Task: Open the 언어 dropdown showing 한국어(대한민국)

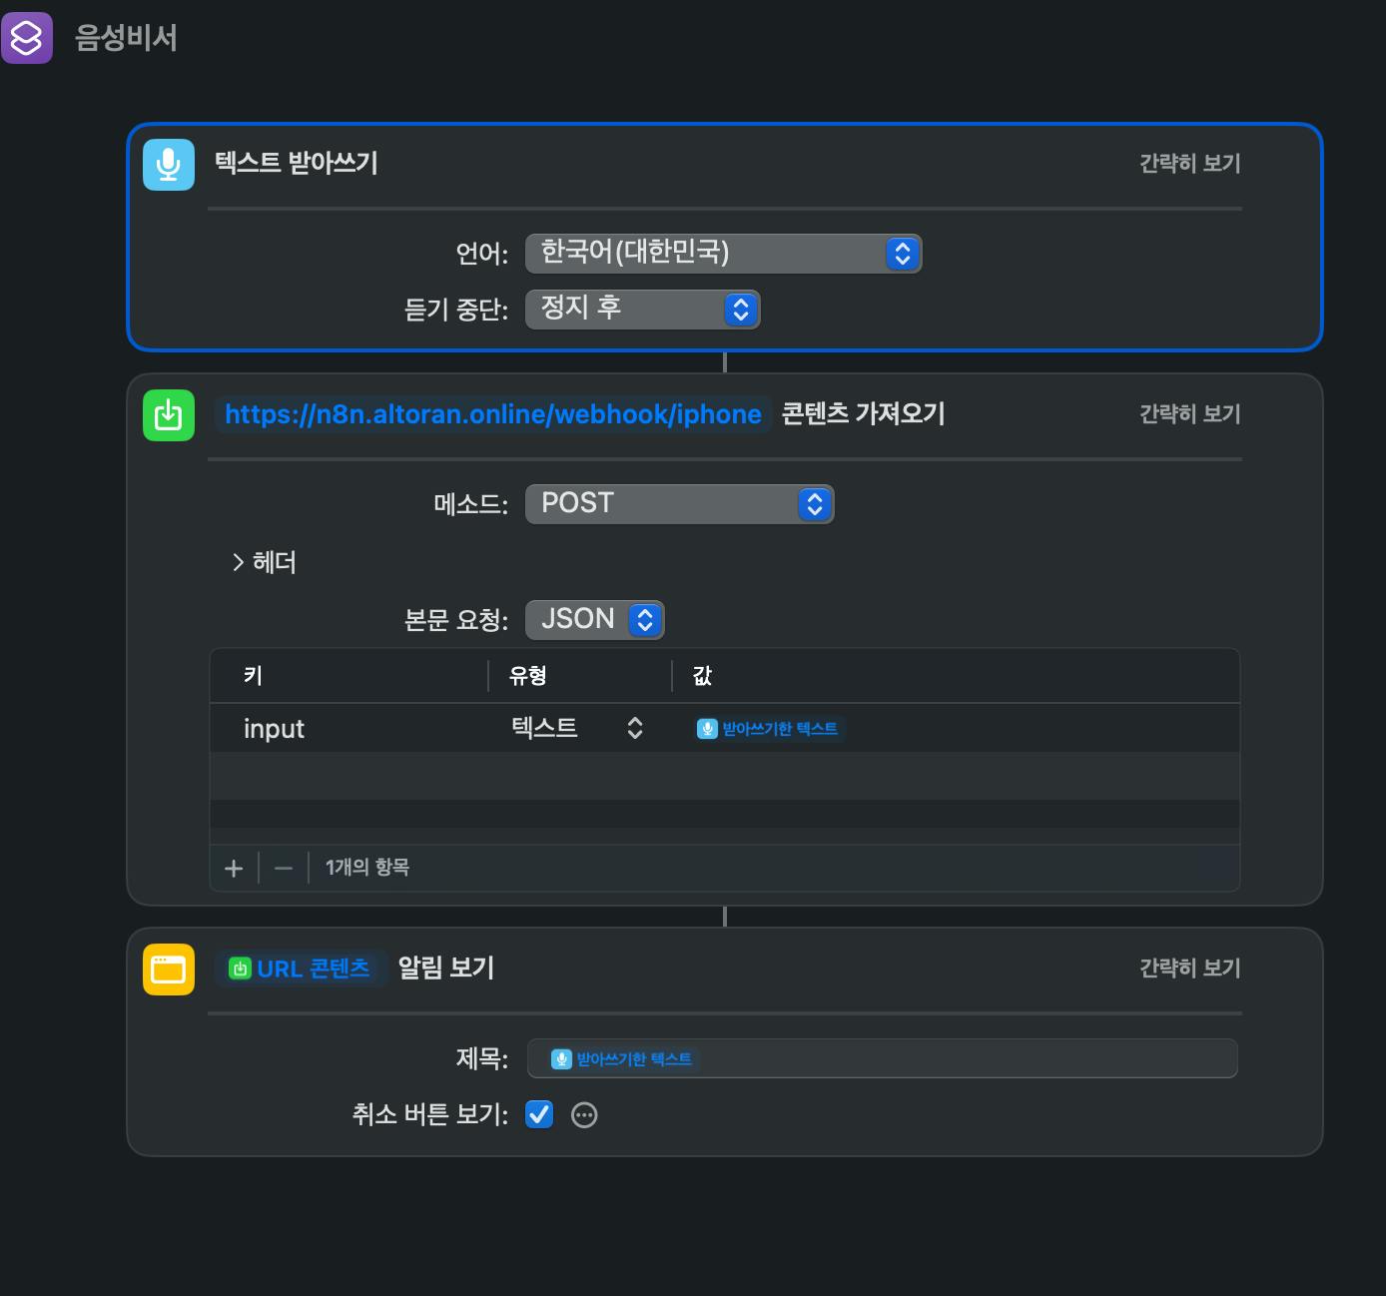Action: pyautogui.click(x=723, y=254)
